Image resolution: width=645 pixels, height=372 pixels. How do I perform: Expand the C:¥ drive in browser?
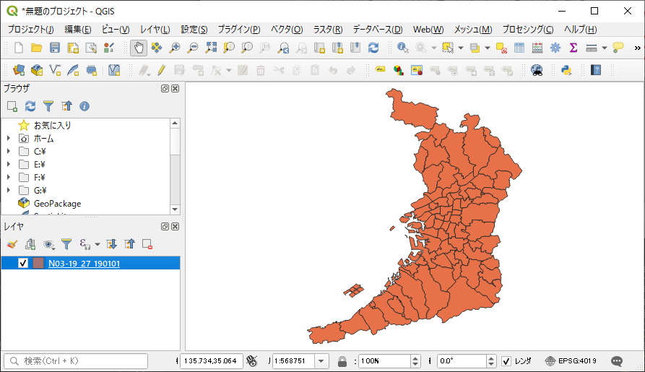pyautogui.click(x=9, y=152)
